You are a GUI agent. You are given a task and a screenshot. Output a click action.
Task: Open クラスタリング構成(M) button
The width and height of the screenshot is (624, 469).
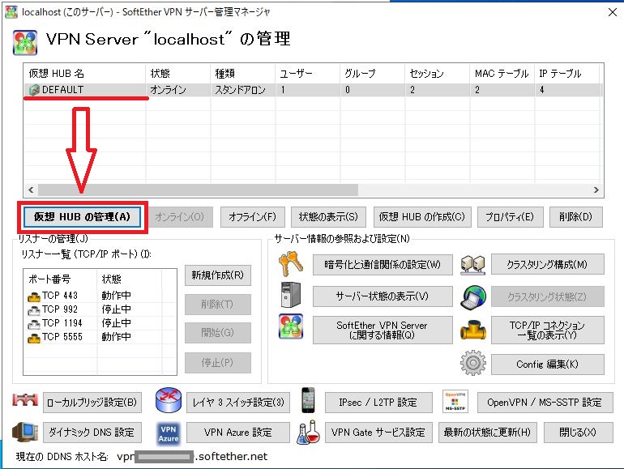[x=548, y=265]
